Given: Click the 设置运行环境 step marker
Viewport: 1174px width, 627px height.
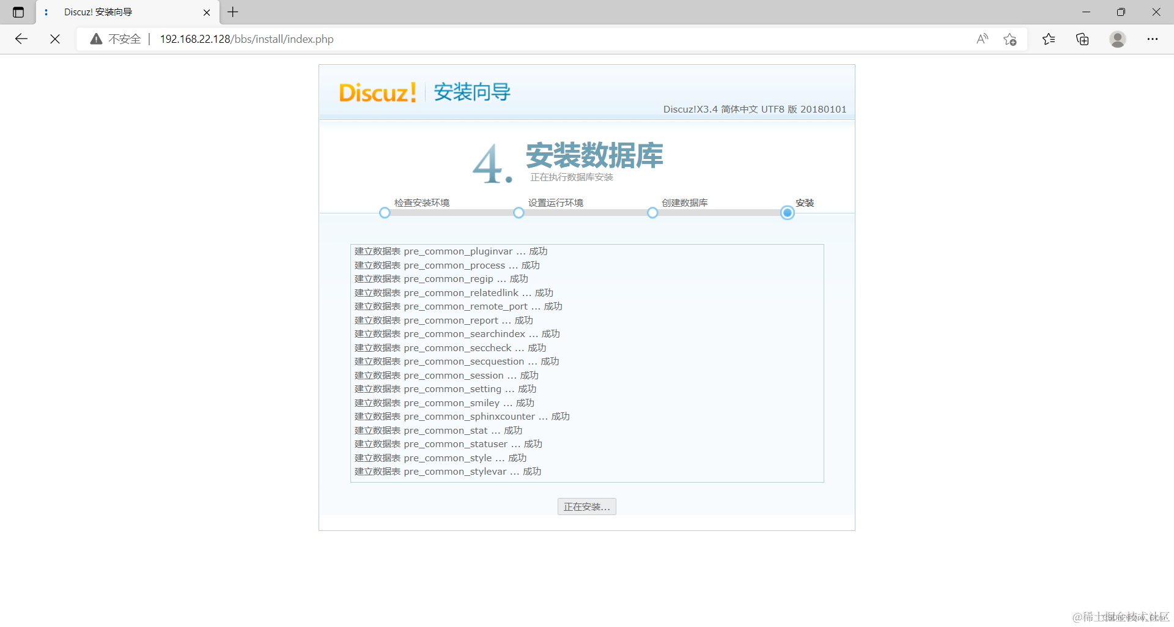Looking at the screenshot, I should (519, 213).
